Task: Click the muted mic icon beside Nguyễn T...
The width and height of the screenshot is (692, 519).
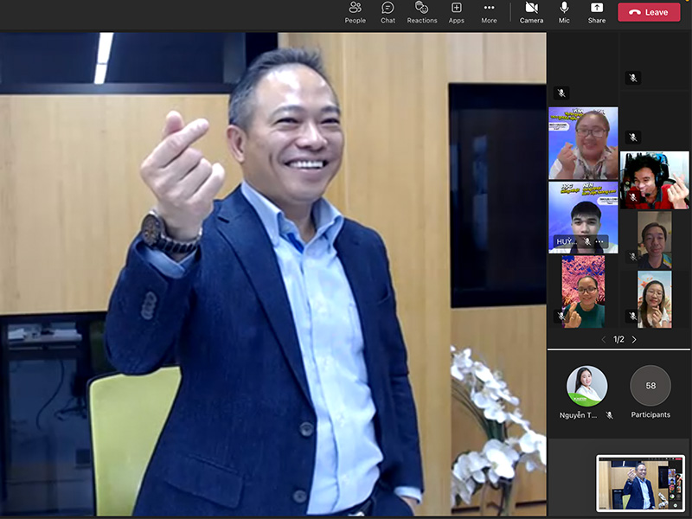Action: (x=610, y=415)
